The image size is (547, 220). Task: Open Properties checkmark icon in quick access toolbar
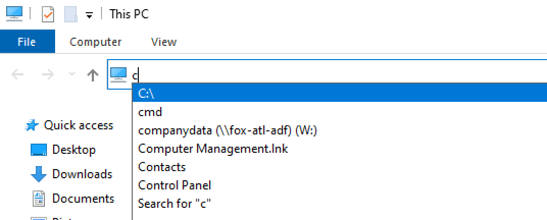point(48,15)
